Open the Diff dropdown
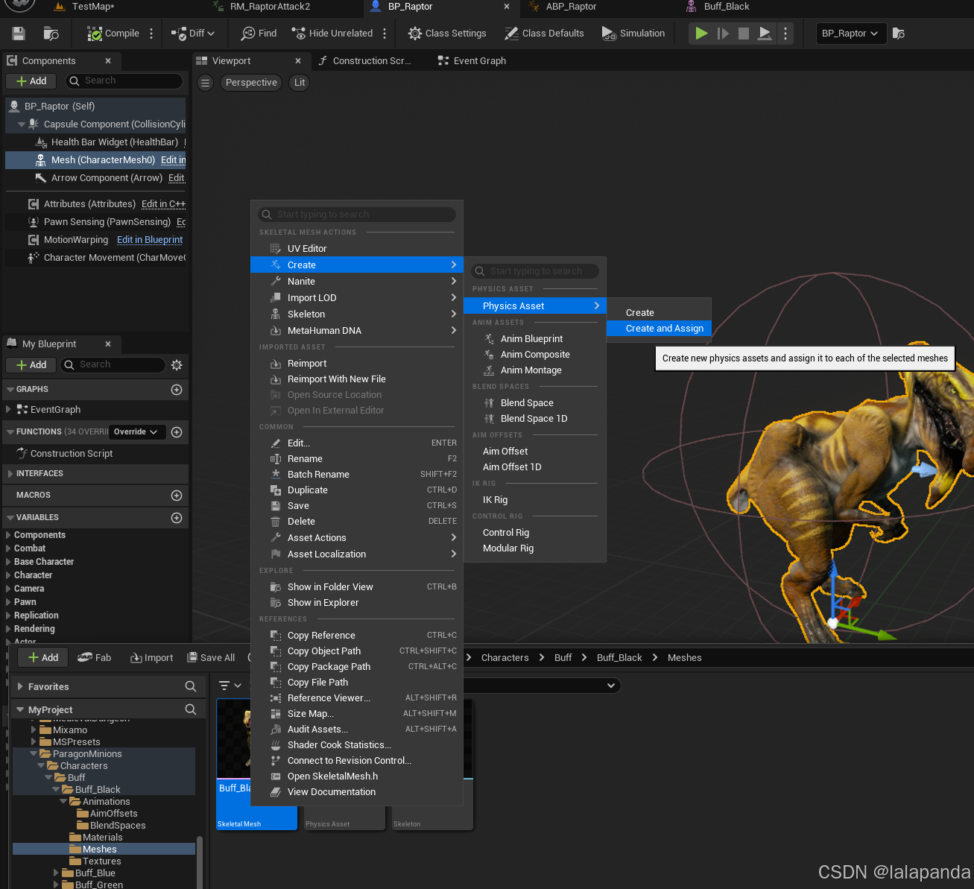Screen dimensions: 974x889 tap(193, 34)
